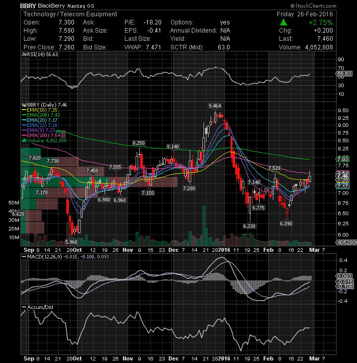Click the Nov month label on price axis
The width and height of the screenshot is (357, 363).
point(127,250)
